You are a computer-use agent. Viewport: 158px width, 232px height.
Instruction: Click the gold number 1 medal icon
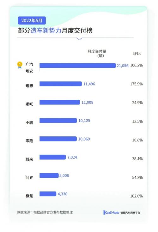(20, 65)
